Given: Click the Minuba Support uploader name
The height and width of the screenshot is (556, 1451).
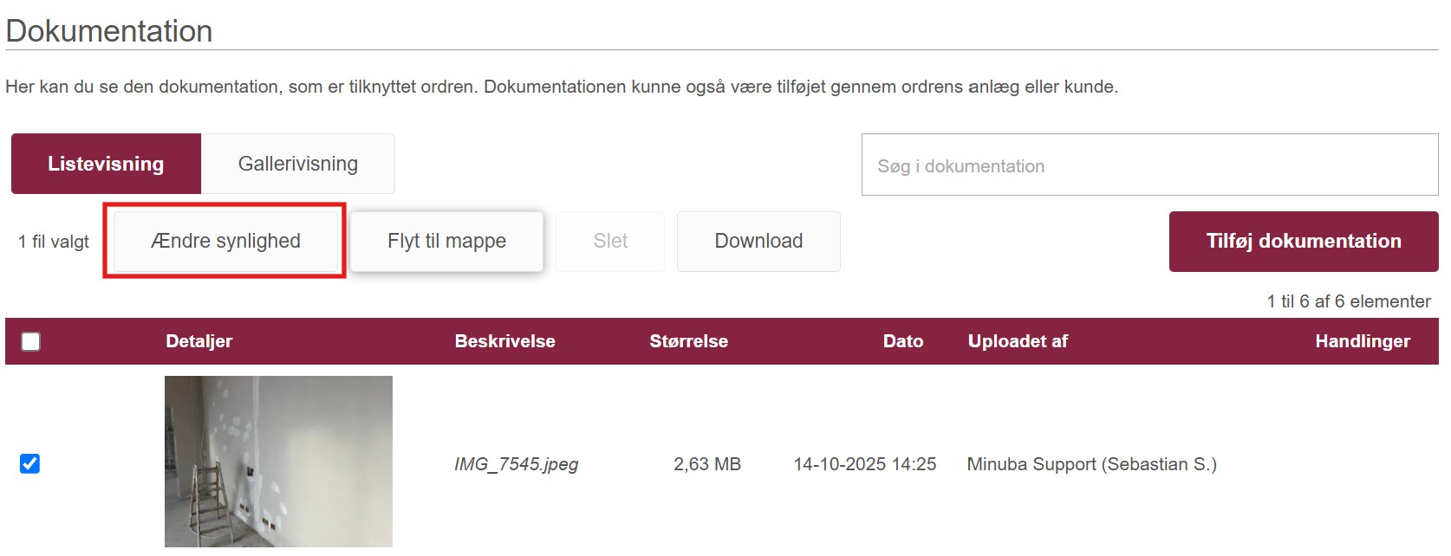Looking at the screenshot, I should tap(1091, 464).
